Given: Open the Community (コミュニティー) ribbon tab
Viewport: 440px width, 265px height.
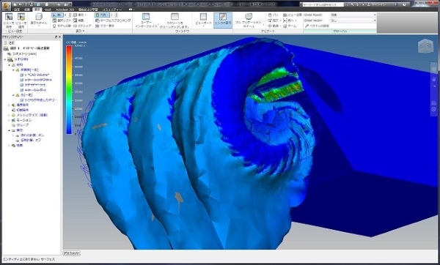Looking at the screenshot, I should click(112, 10).
